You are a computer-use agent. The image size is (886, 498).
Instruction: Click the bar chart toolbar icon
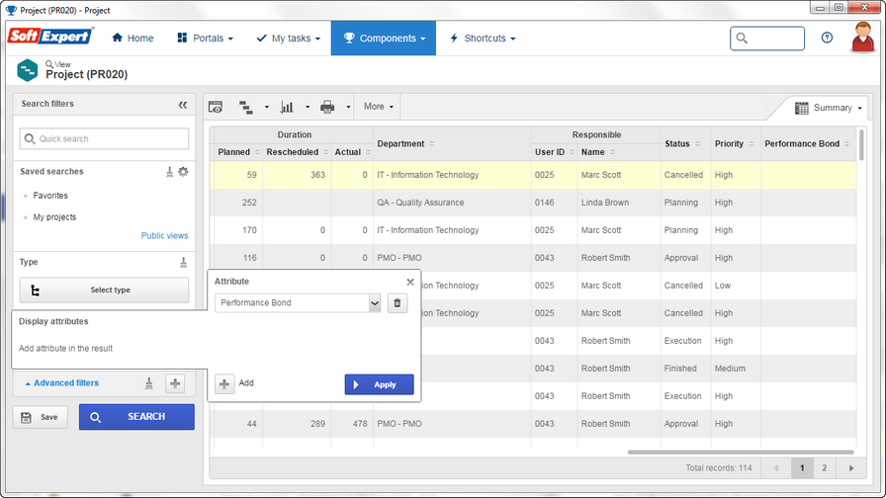point(287,107)
